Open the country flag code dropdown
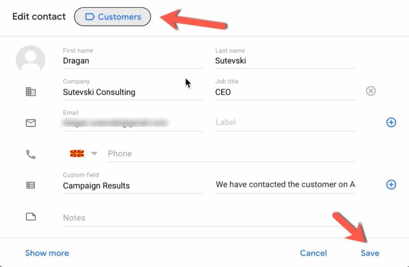This screenshot has height=267, width=409. [x=84, y=154]
